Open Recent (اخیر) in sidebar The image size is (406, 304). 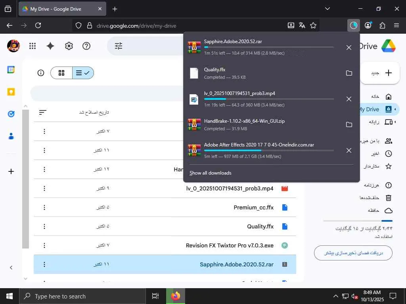(x=381, y=154)
